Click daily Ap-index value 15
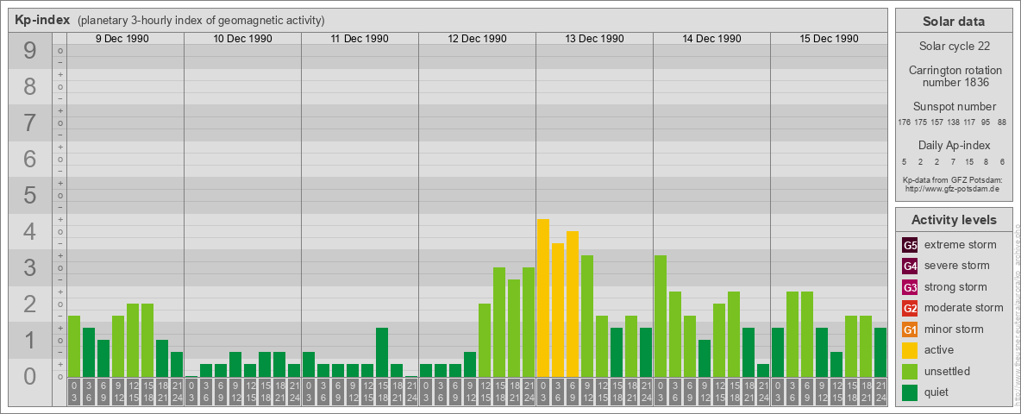 (x=969, y=161)
